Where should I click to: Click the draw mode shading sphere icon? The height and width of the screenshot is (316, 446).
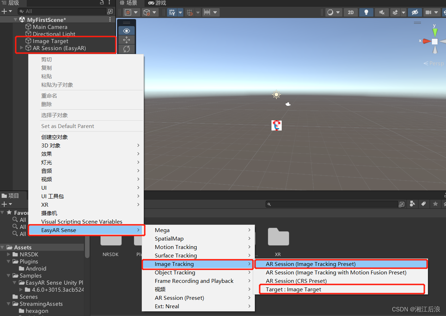(330, 12)
